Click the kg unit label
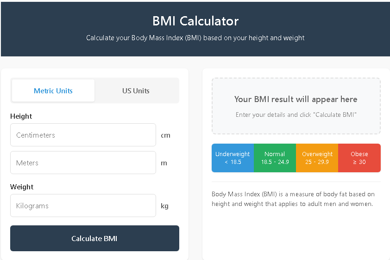This screenshot has width=390, height=260. point(164,206)
